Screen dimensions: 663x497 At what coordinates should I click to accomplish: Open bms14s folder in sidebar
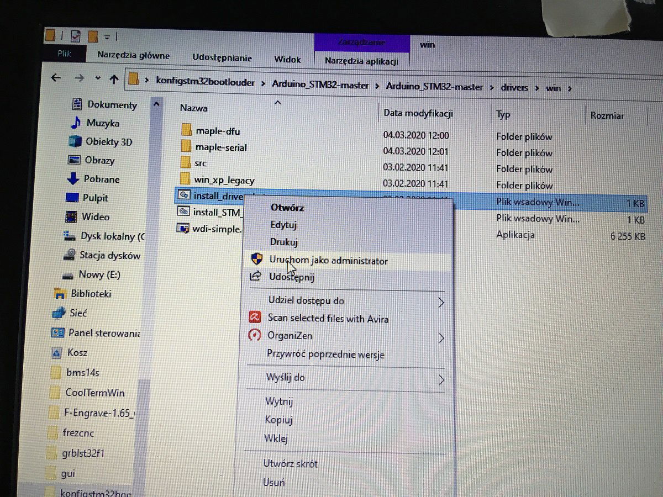82,372
